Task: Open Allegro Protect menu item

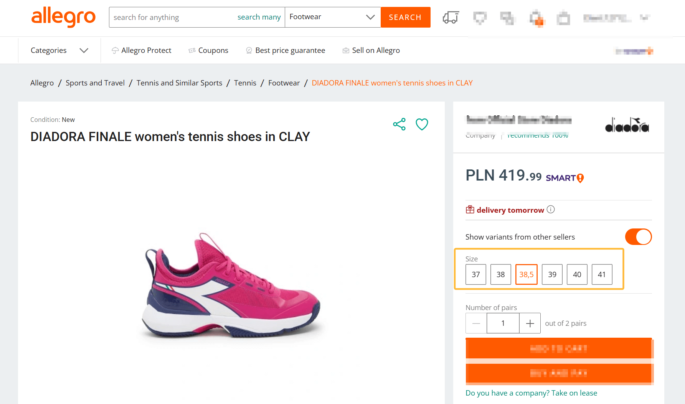Action: point(141,50)
